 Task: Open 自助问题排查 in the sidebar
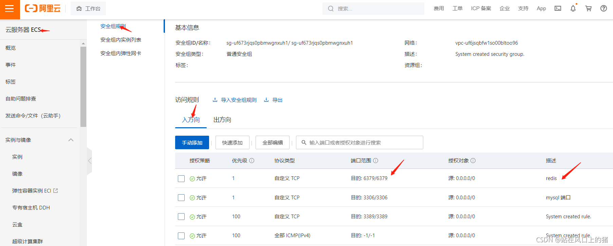21,99
